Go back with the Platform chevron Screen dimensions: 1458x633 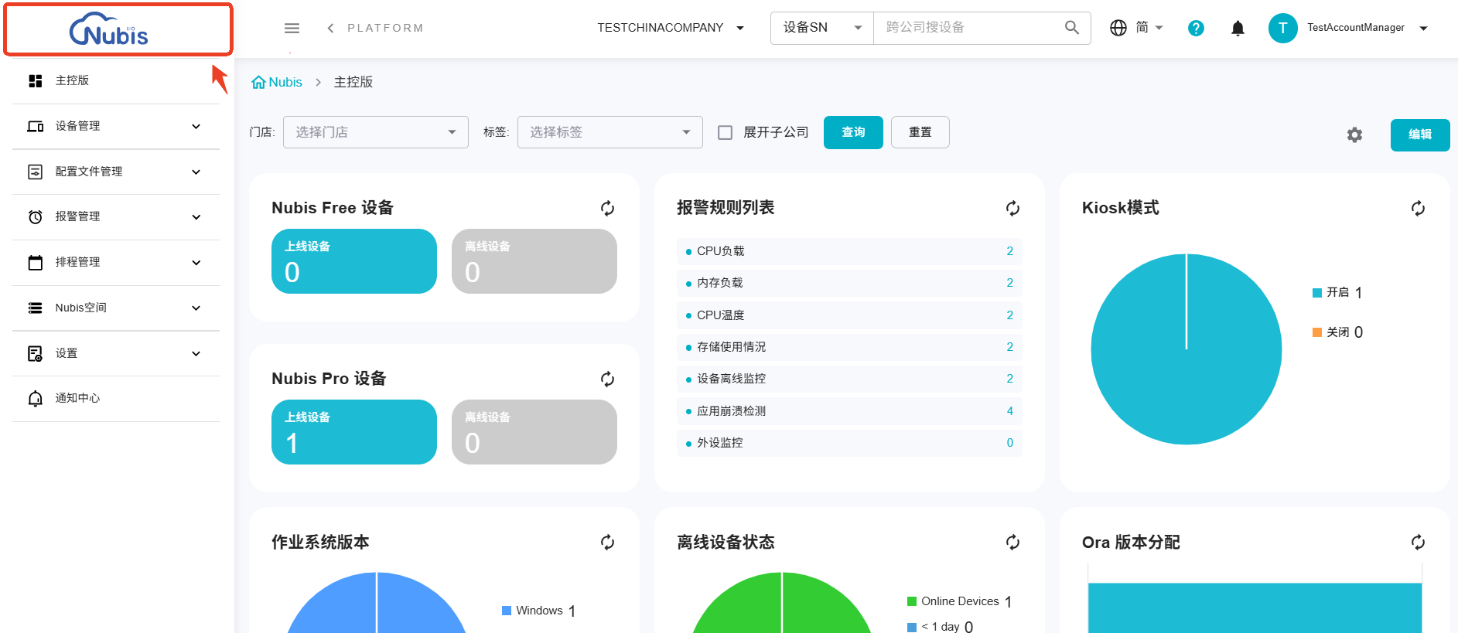(x=331, y=28)
